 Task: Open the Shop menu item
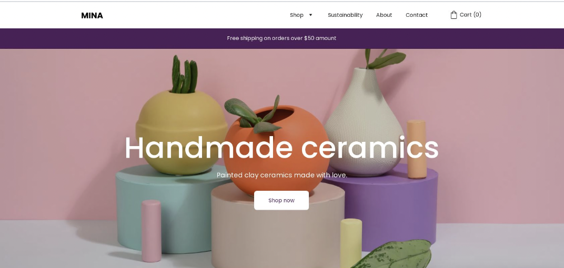coord(297,15)
